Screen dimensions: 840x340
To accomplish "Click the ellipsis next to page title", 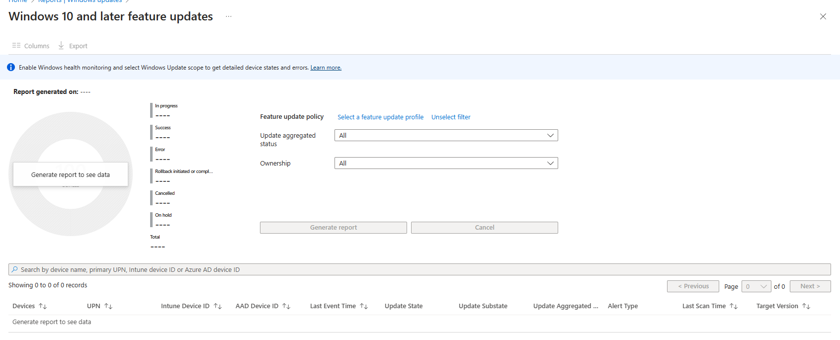I will coord(229,16).
